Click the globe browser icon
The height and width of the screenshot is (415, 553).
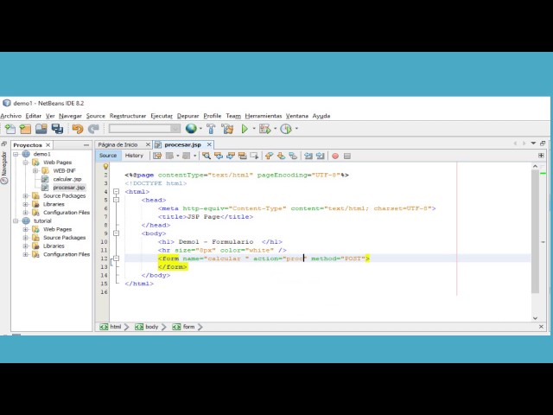click(191, 129)
